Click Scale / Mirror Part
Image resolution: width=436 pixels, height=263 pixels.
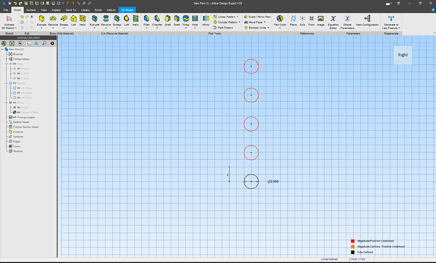tap(257, 16)
